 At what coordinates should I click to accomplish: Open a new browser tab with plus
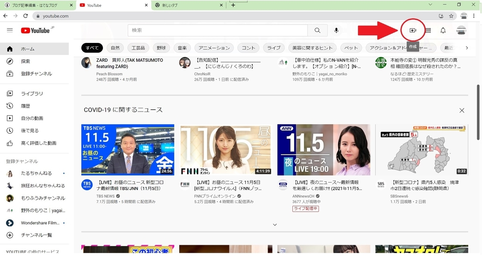click(x=233, y=5)
